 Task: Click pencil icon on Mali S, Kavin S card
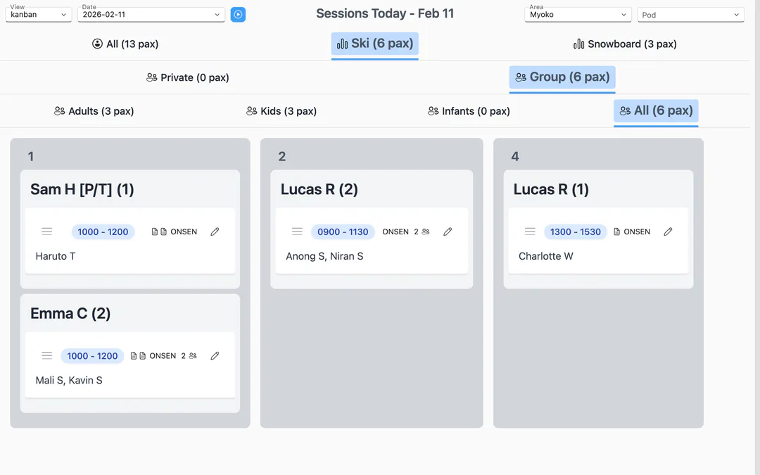coord(215,356)
